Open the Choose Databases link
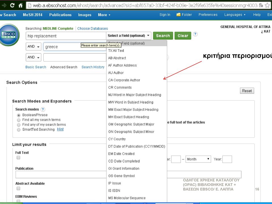The image size is (272, 204). pyautogui.click(x=93, y=29)
